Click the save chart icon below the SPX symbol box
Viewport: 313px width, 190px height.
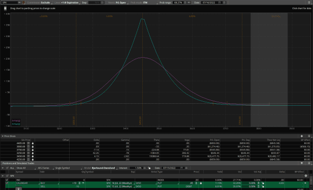pos(5,9)
